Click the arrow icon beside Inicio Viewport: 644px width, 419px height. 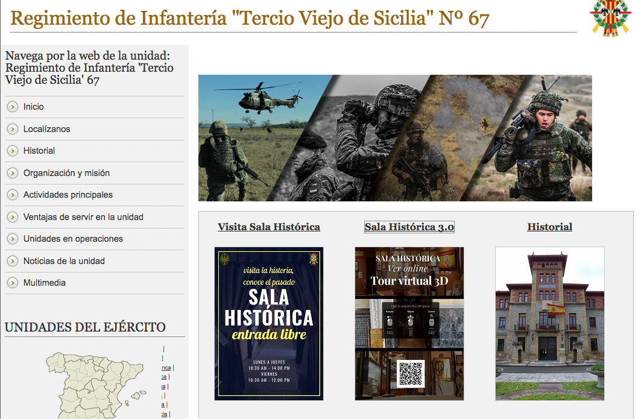tap(13, 107)
